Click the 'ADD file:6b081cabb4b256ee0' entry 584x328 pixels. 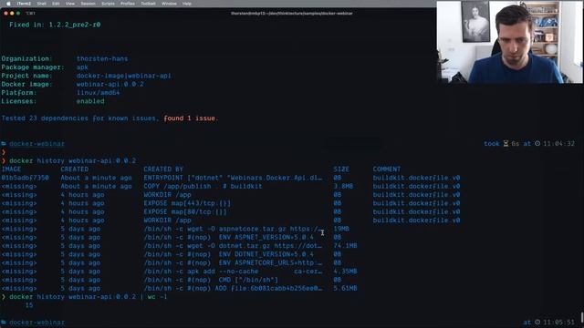coord(234,289)
